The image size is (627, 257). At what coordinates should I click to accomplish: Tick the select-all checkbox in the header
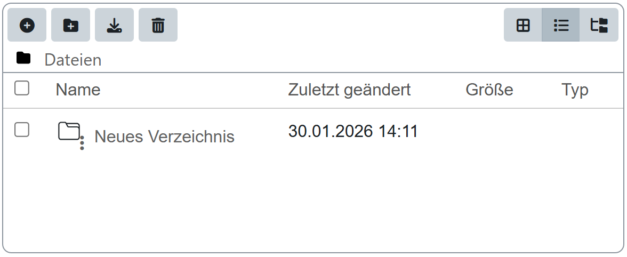pos(22,88)
